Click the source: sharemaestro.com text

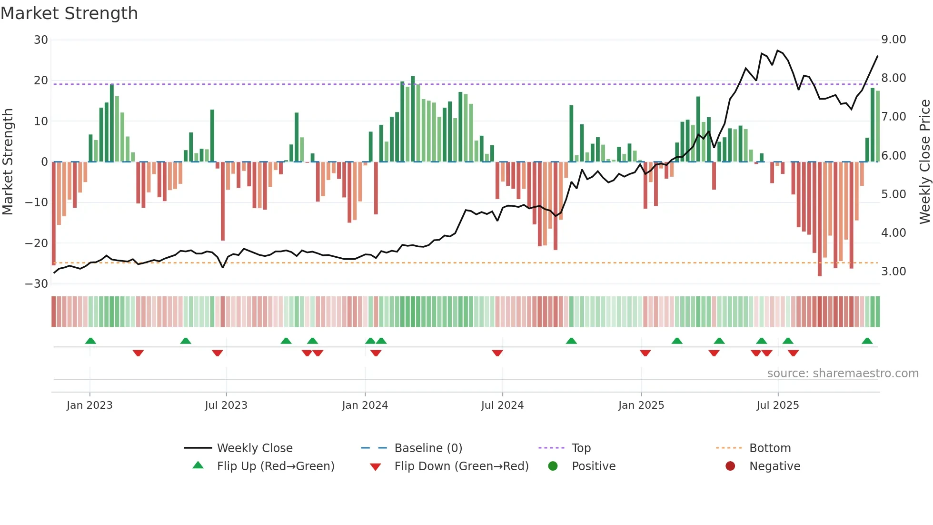tap(843, 373)
